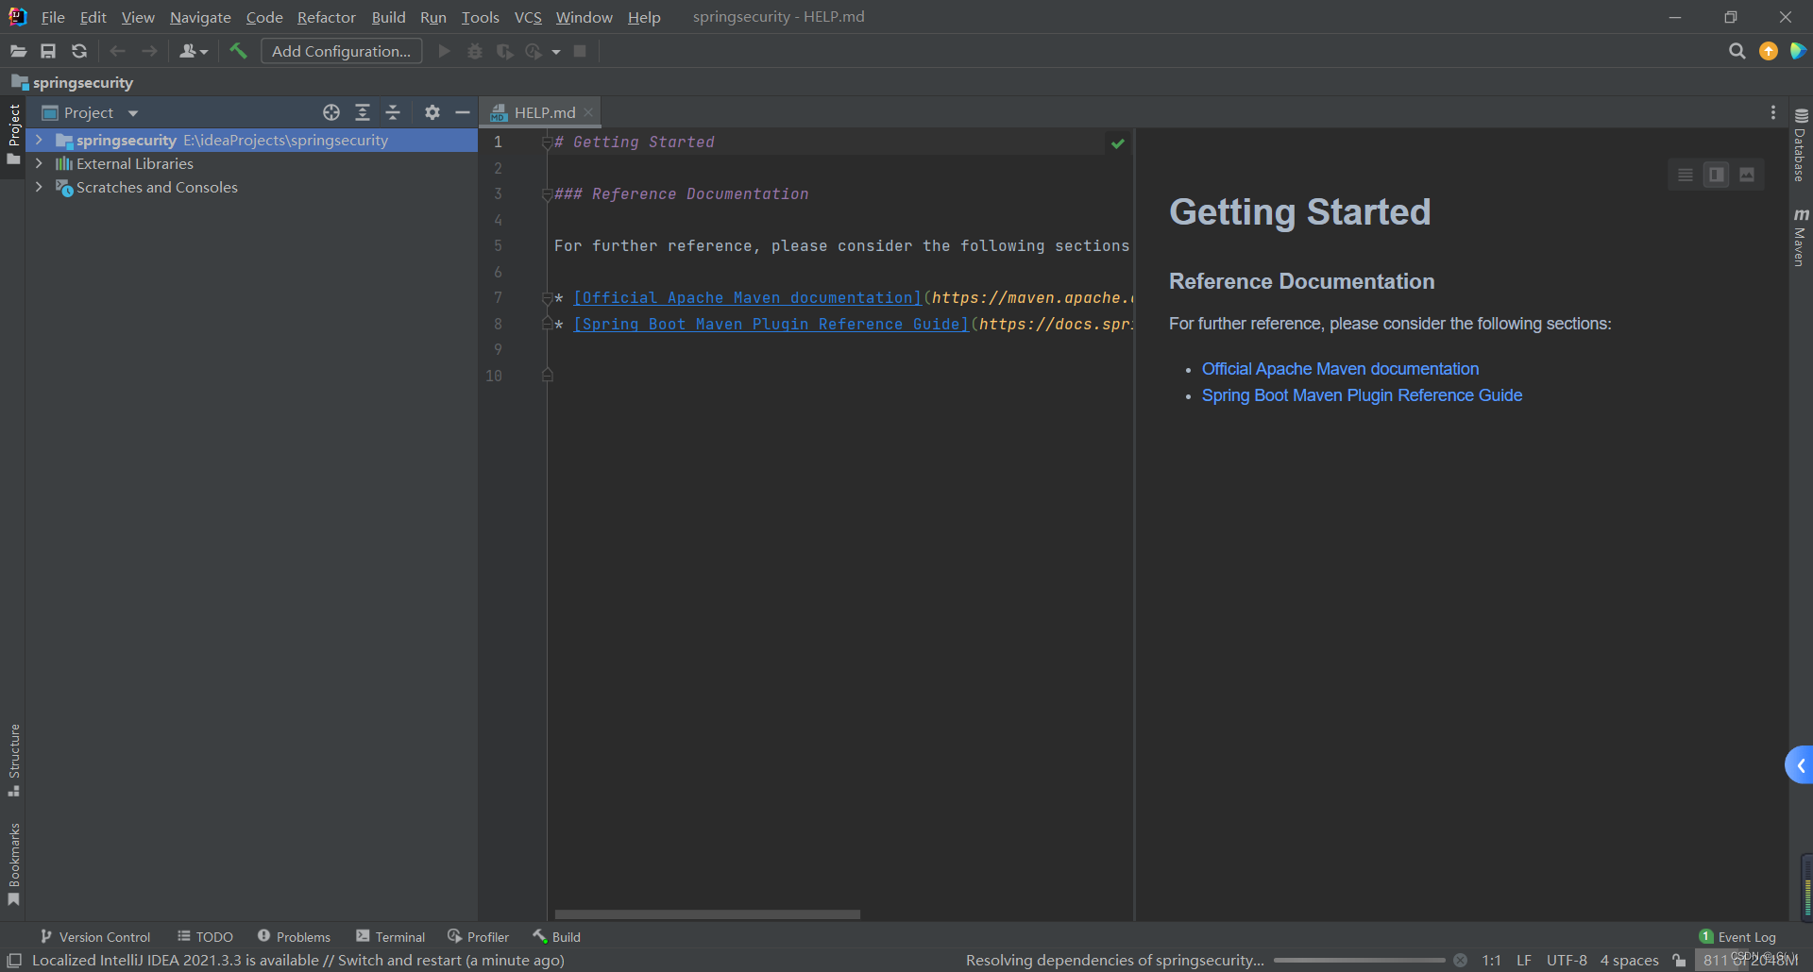Open the user account dropdown
This screenshot has width=1813, height=972.
tap(194, 51)
